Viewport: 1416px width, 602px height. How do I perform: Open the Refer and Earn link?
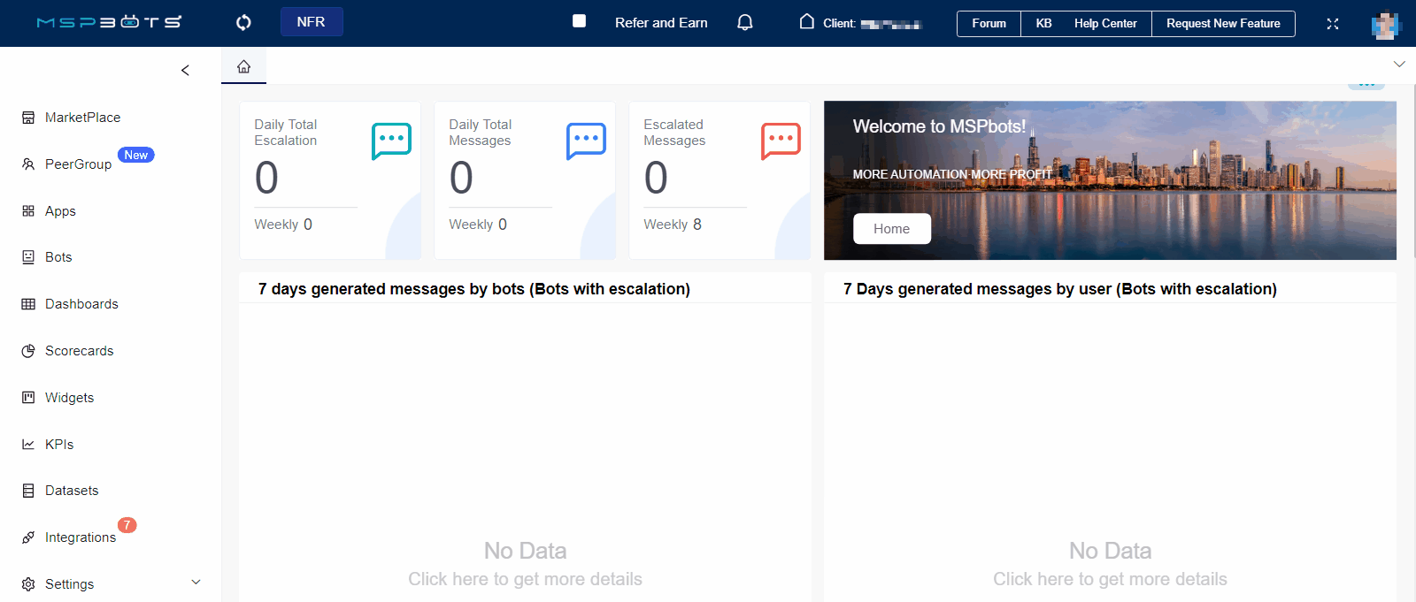click(661, 23)
